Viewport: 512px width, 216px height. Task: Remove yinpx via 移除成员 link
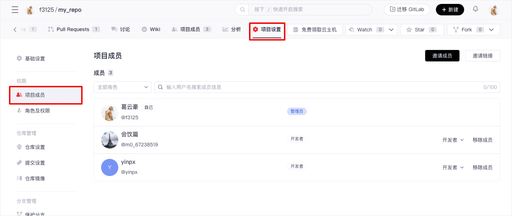[x=482, y=167]
